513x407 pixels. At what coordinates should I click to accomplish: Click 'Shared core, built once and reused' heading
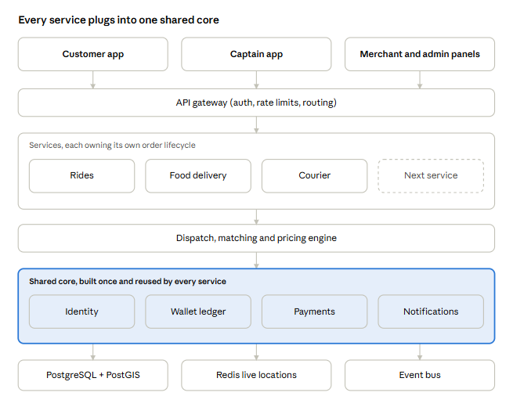[128, 282]
